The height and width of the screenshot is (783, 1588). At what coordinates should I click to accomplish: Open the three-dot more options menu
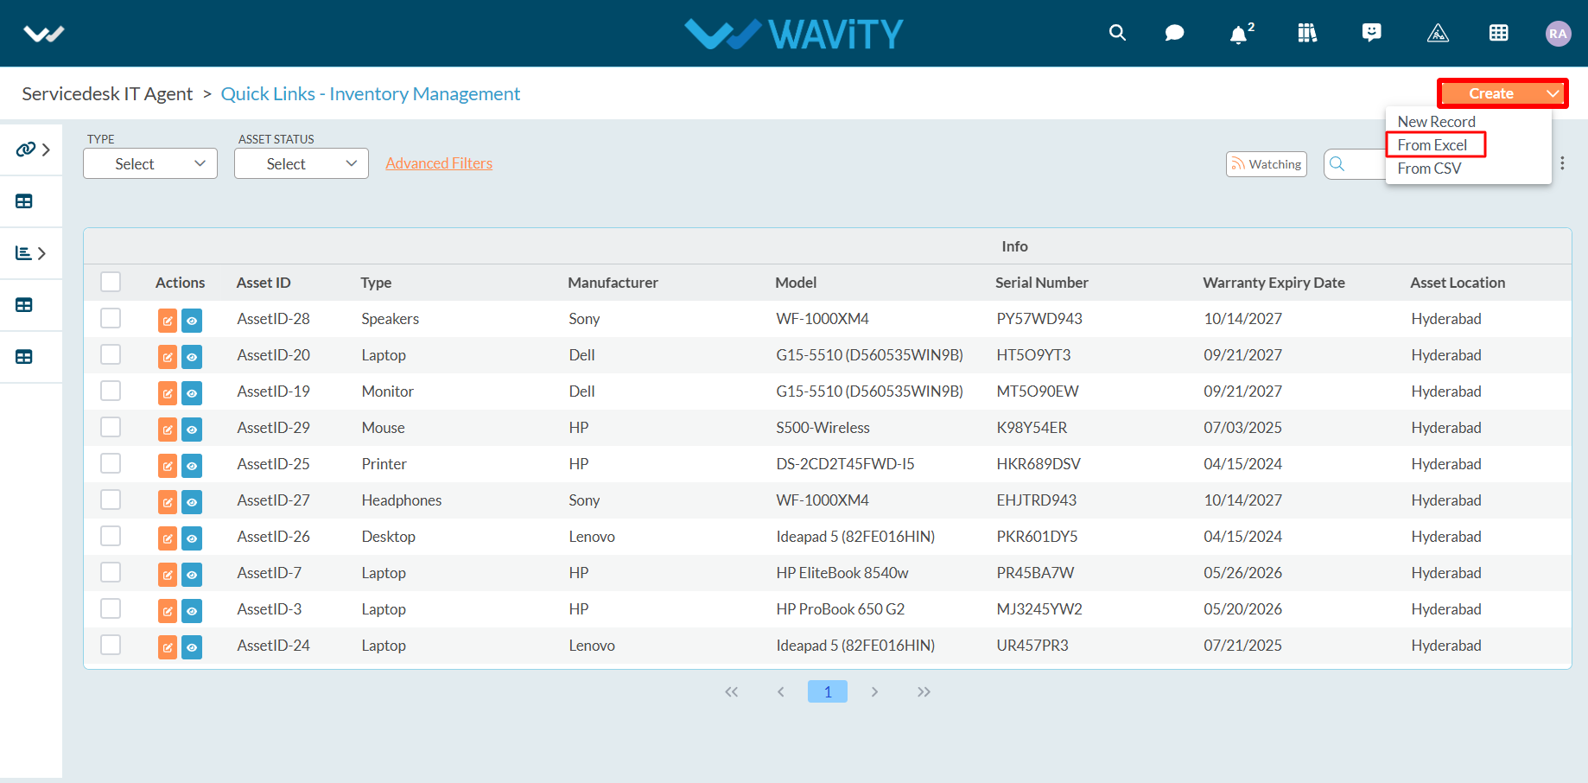[x=1562, y=163]
